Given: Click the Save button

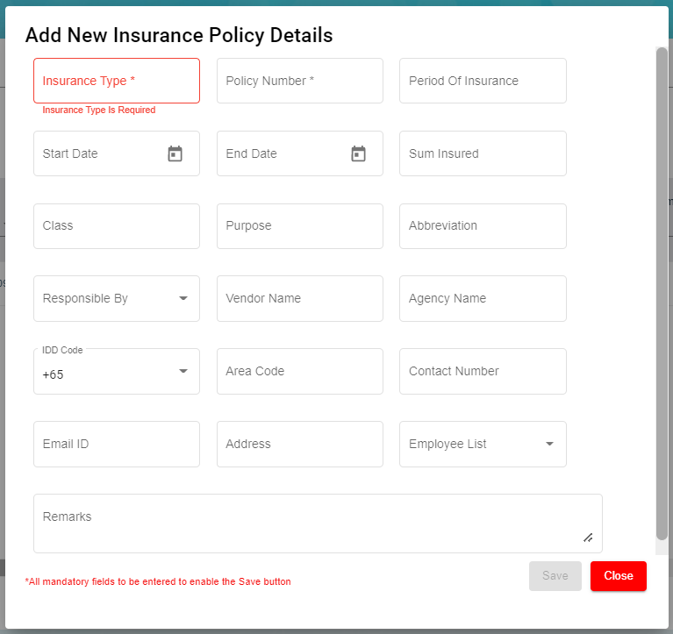Looking at the screenshot, I should [555, 576].
